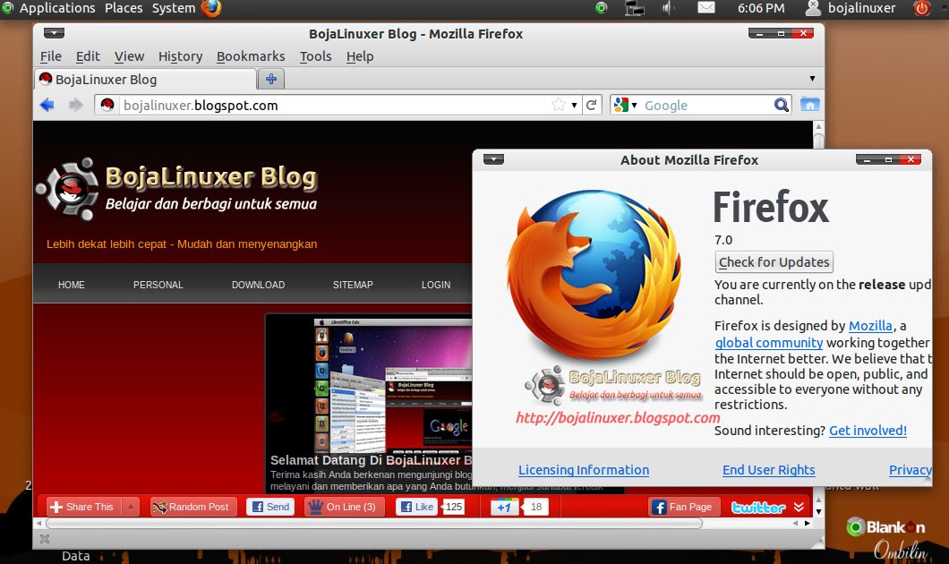
Task: Follow the Mozilla link in About dialog
Action: point(870,326)
